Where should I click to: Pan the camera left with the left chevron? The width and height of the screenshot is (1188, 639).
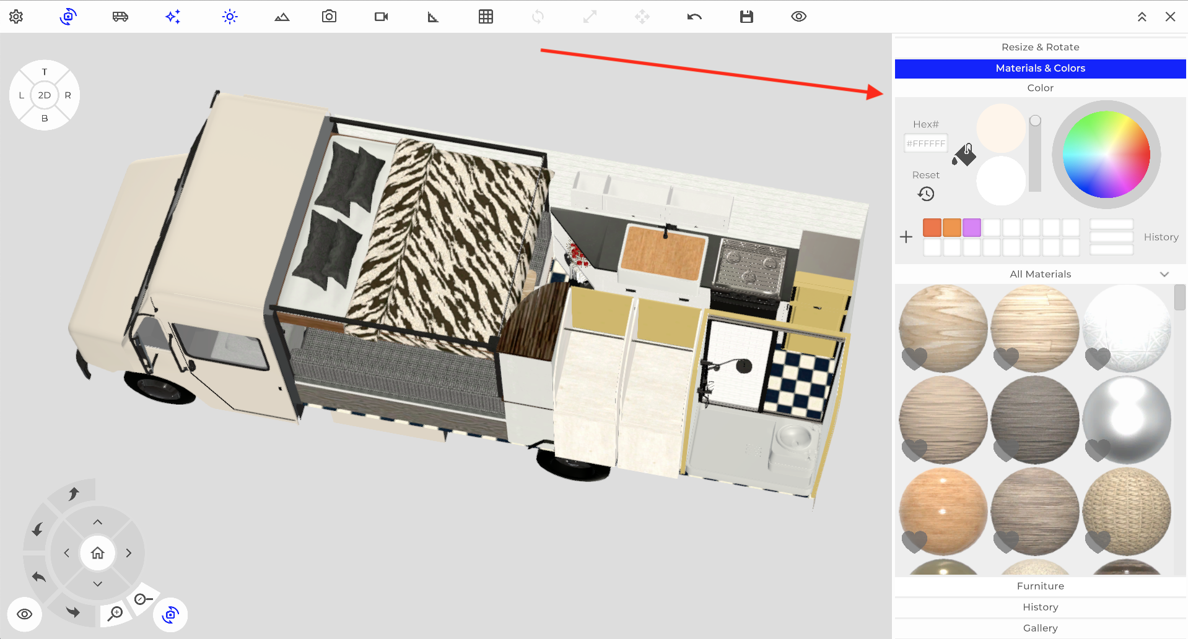[x=67, y=553]
